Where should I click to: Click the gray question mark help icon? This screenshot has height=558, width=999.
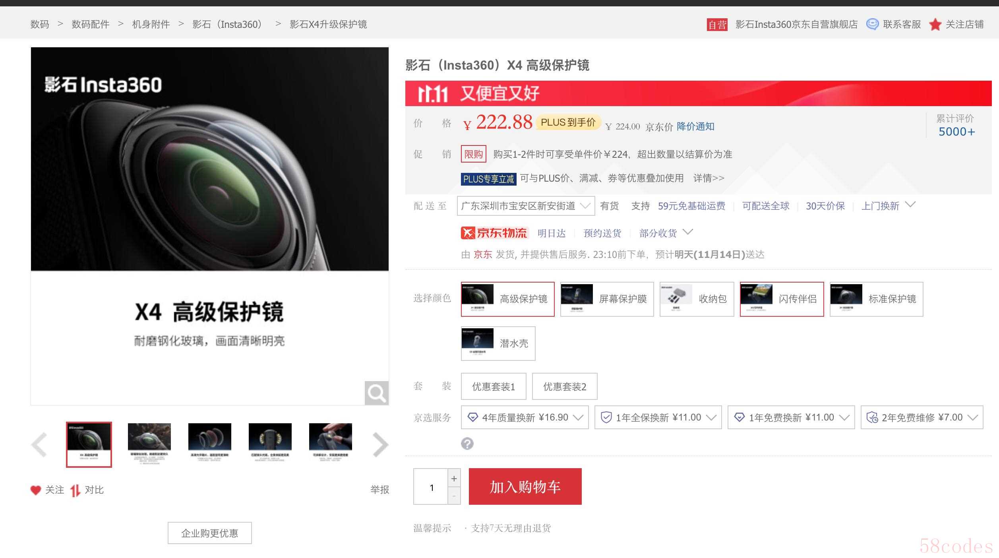pyautogui.click(x=467, y=444)
